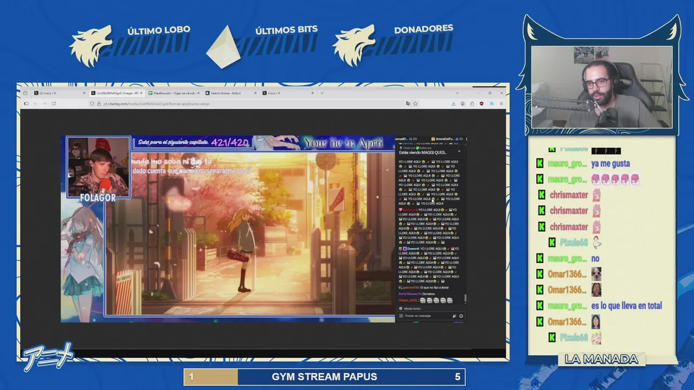Close the Planificación spreadsheet tab
This screenshot has height=390, width=694.
[x=199, y=93]
